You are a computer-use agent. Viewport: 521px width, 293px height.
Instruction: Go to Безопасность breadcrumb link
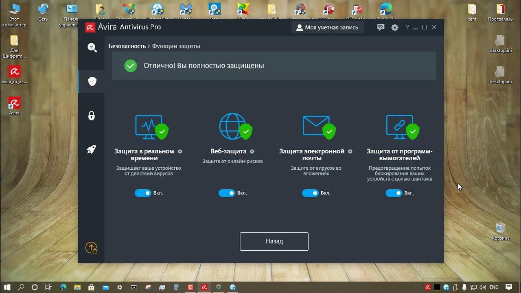click(x=127, y=46)
